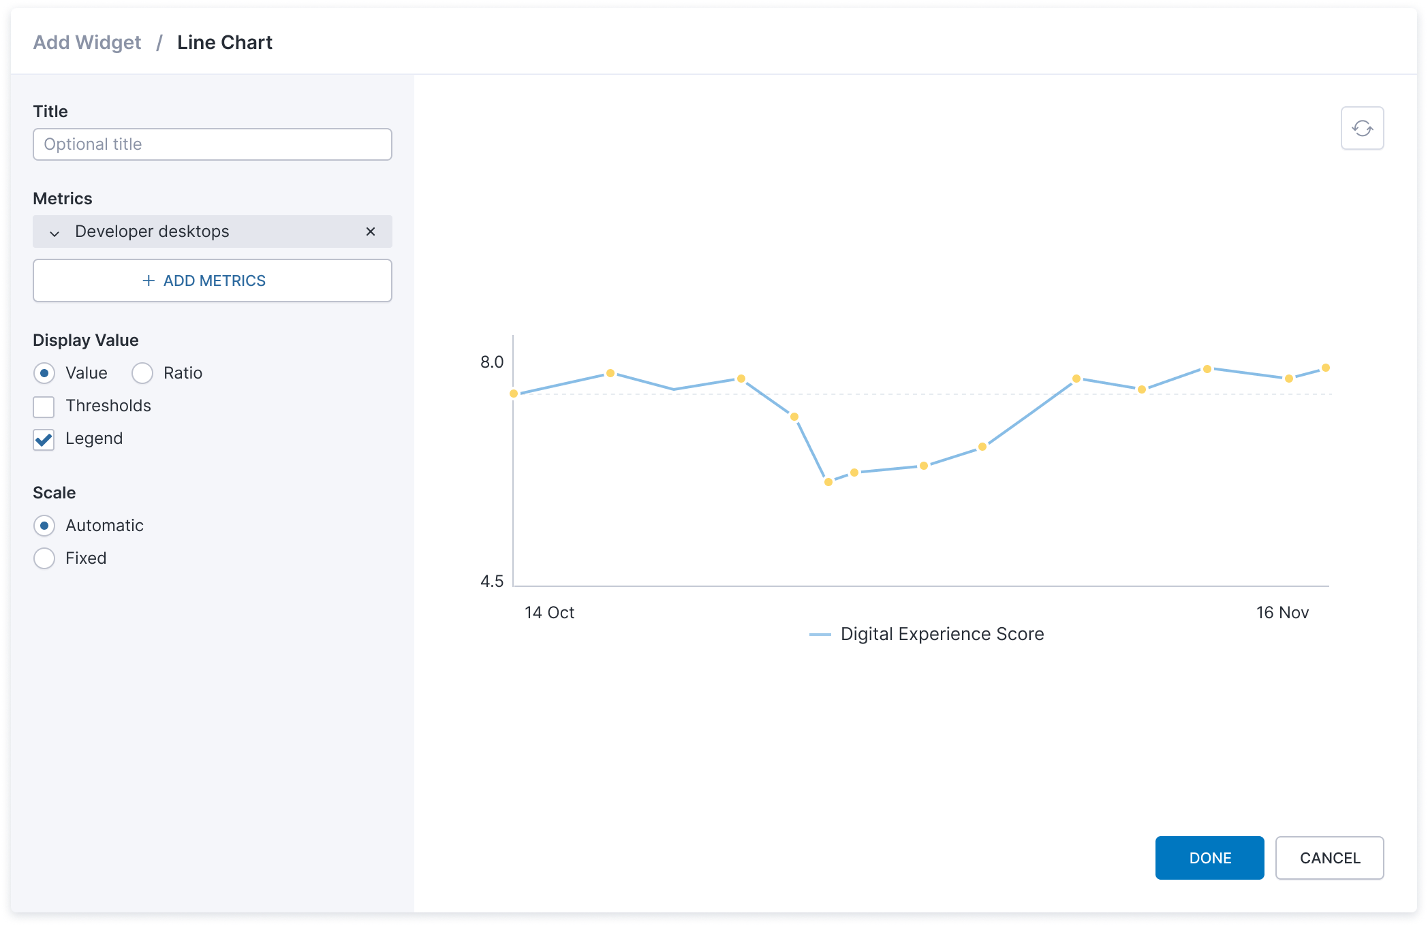Select the Ratio display option

click(142, 373)
